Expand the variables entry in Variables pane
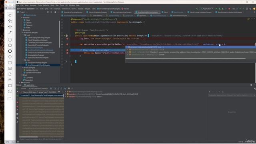 coord(66,97)
